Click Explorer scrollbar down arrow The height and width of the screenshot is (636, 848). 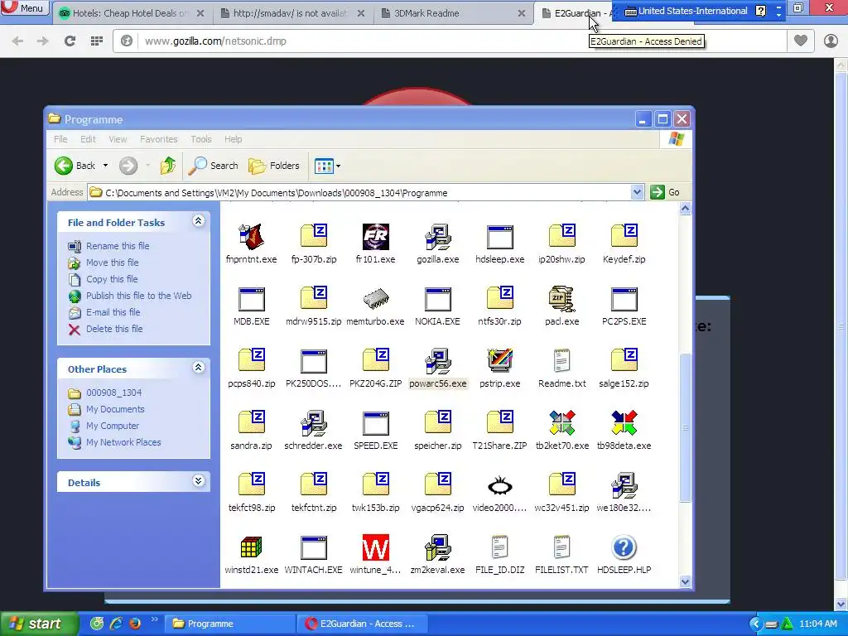click(685, 582)
